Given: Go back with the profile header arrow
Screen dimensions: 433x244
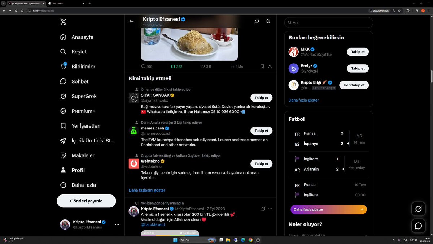Looking at the screenshot, I should (x=131, y=21).
